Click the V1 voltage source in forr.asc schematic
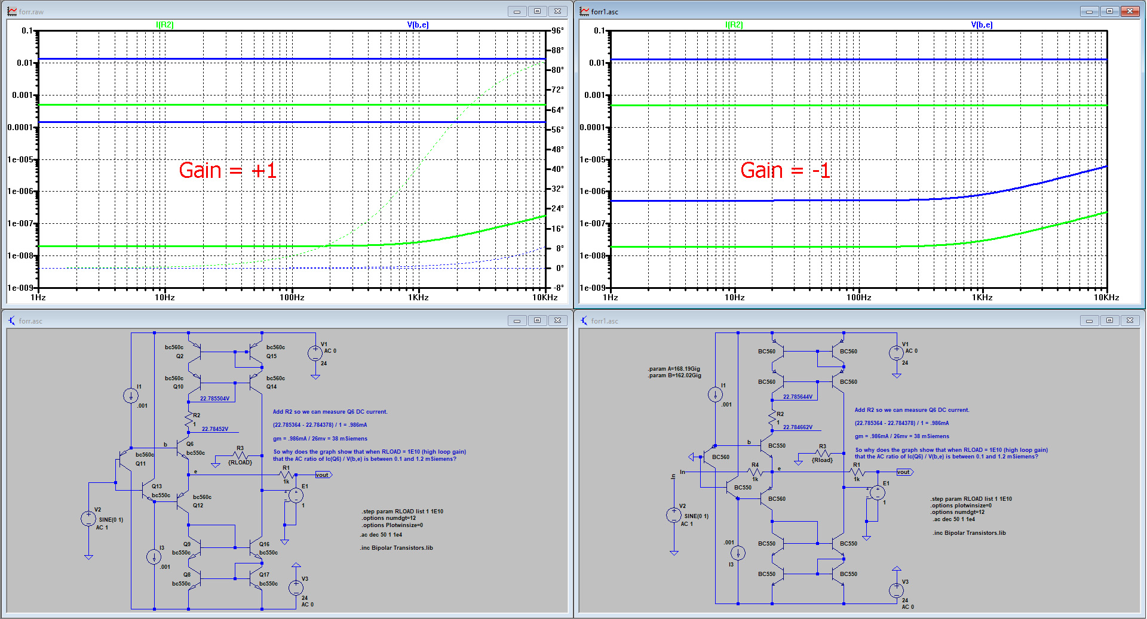 point(315,353)
